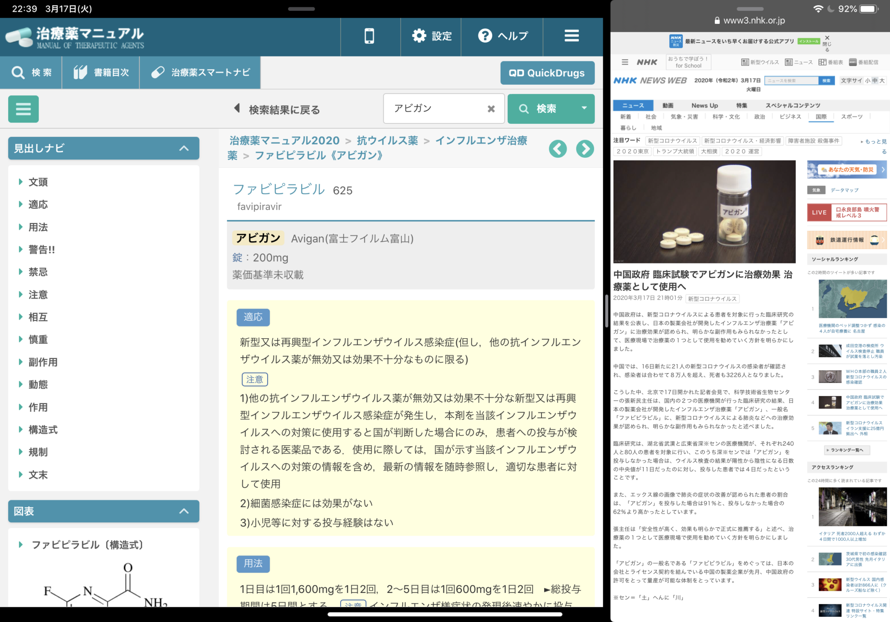The height and width of the screenshot is (622, 890).
Task: Click the green インストール button
Action: [809, 41]
